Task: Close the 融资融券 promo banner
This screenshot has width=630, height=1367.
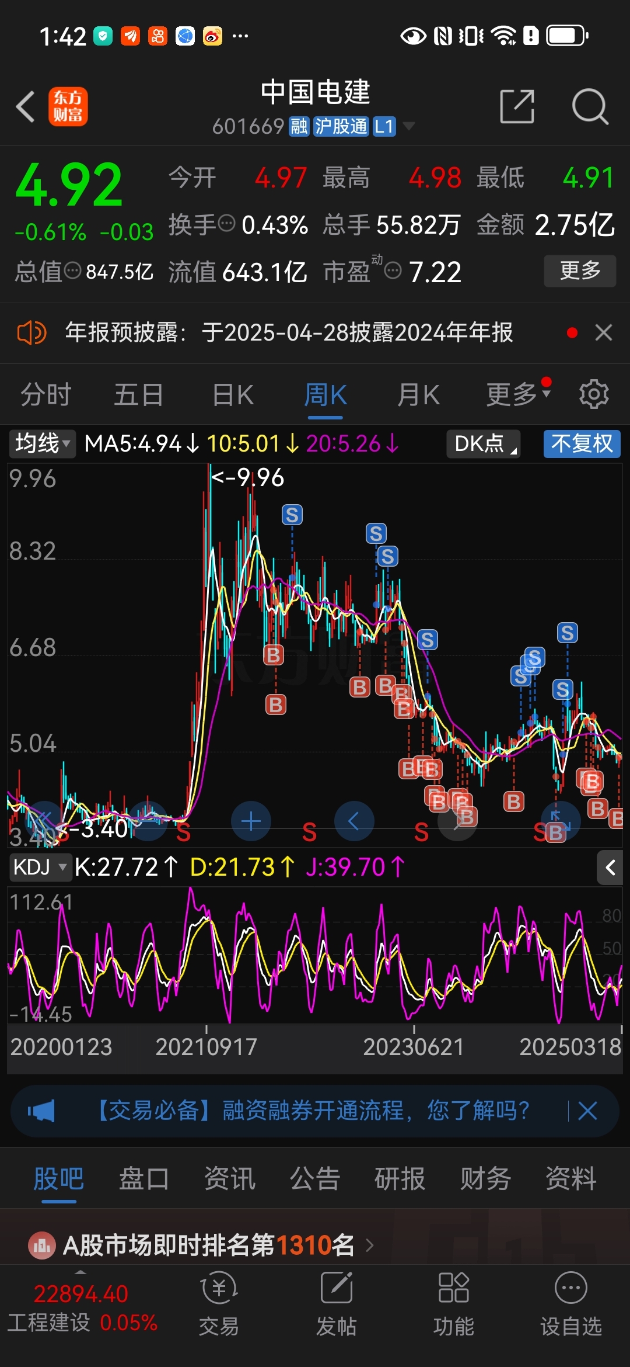Action: (587, 1111)
